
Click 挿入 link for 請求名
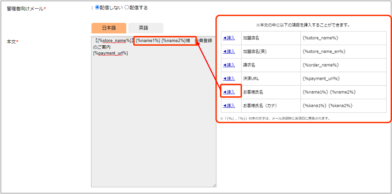[x=229, y=65]
